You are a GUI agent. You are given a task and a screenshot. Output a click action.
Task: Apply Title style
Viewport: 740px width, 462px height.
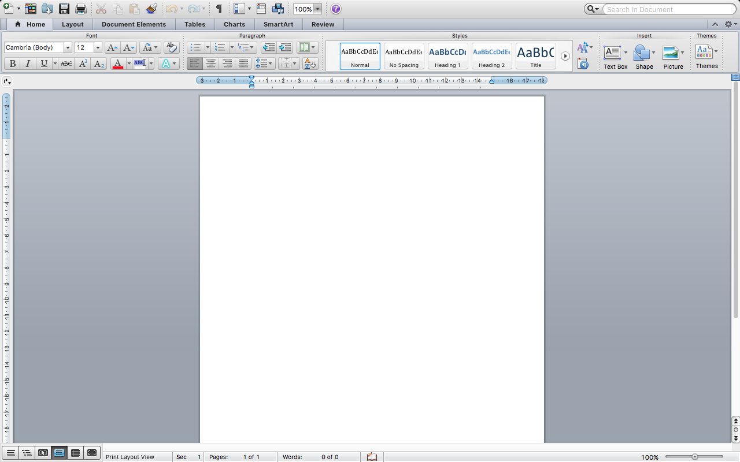(536, 56)
